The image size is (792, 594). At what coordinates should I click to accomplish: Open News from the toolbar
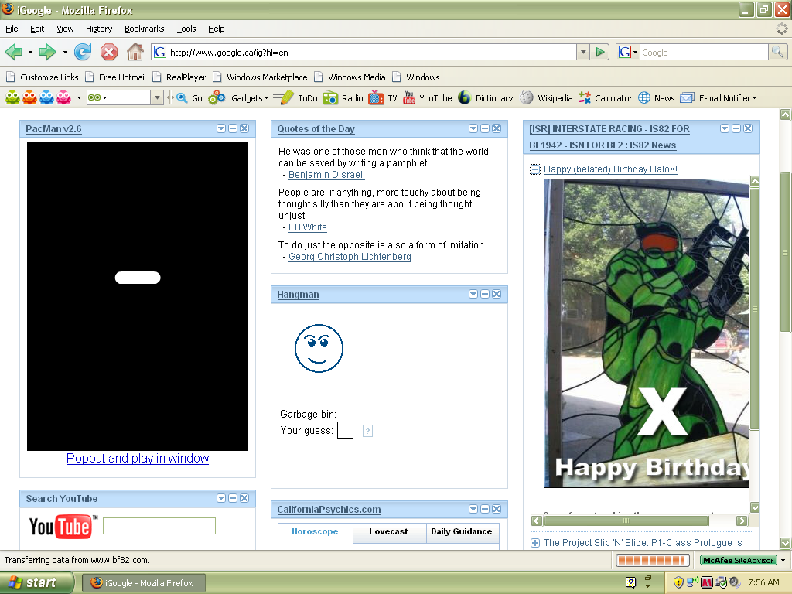(656, 98)
